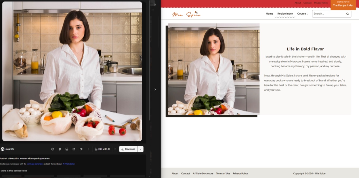Open the three-dot more options menu

point(88,149)
